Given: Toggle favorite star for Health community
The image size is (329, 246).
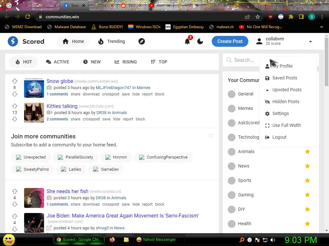Looking at the screenshot, I should click(307, 224).
